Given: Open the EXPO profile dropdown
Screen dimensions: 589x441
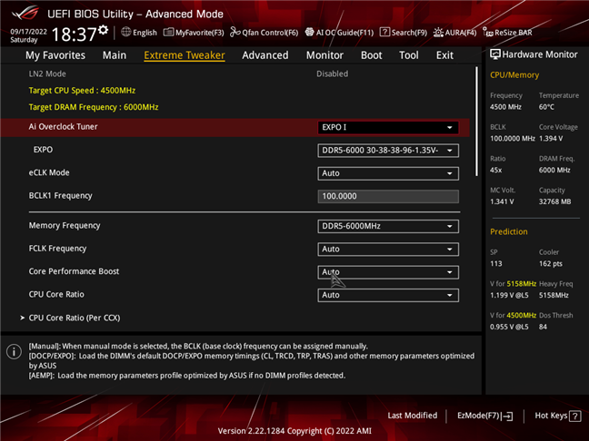Looking at the screenshot, I should pyautogui.click(x=388, y=151).
